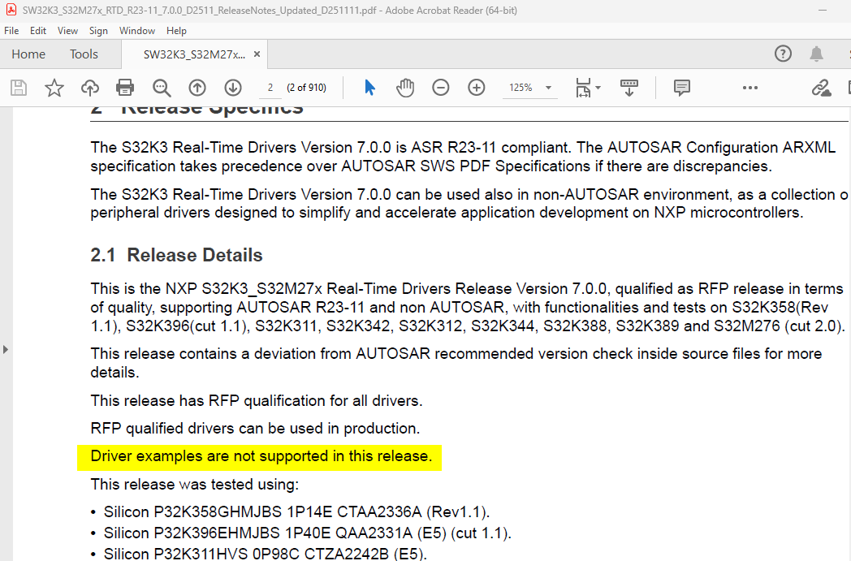Click the page number input field

click(270, 88)
